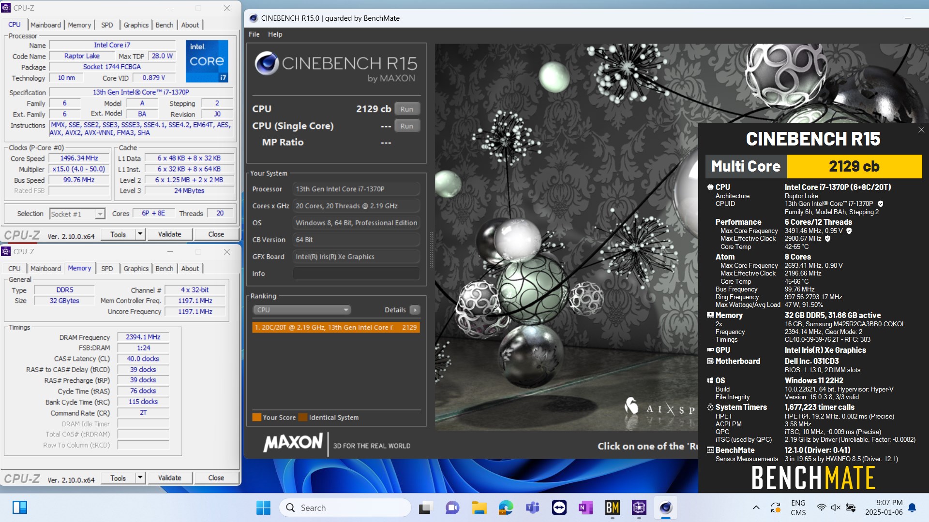Click Cinebench title bar app icon
Screen dimensions: 929x522
(254, 18)
